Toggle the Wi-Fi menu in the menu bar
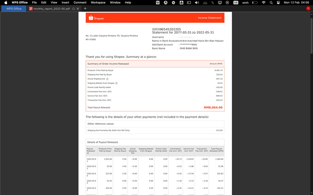The image size is (313, 195). tap(263, 3)
